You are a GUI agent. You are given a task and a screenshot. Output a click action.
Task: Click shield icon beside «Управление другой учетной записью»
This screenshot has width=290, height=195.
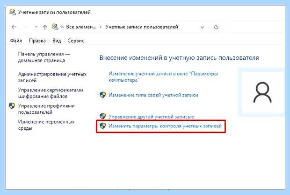102,116
